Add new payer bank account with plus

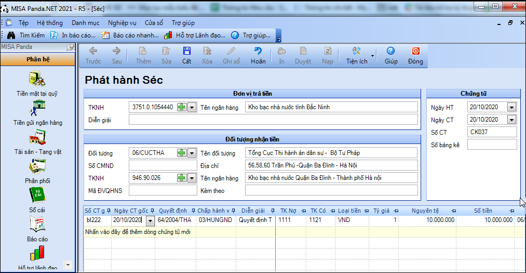[182, 108]
